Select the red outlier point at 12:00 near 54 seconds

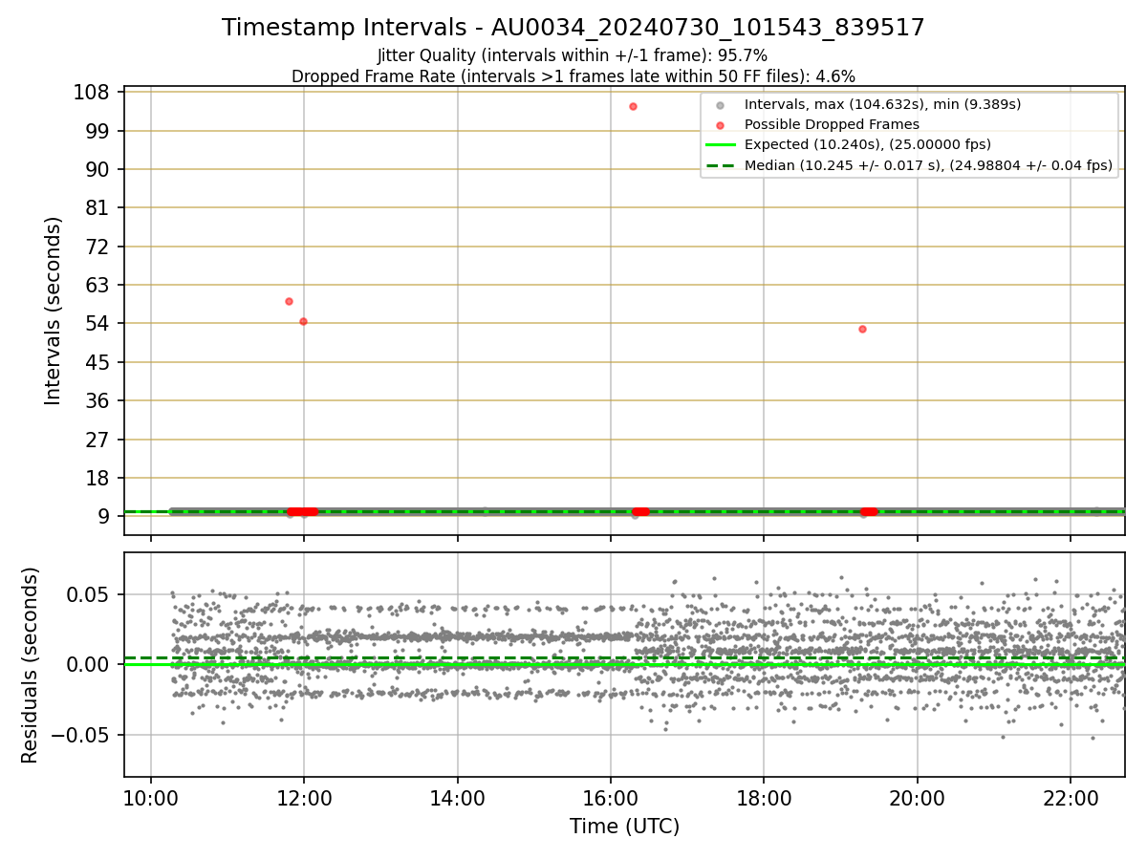click(x=303, y=321)
